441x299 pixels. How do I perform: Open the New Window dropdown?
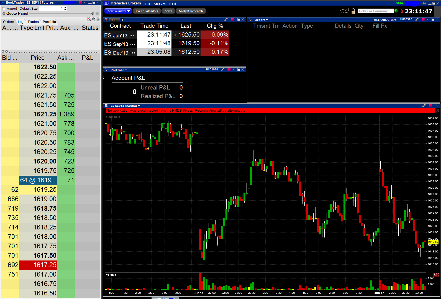tap(118, 11)
